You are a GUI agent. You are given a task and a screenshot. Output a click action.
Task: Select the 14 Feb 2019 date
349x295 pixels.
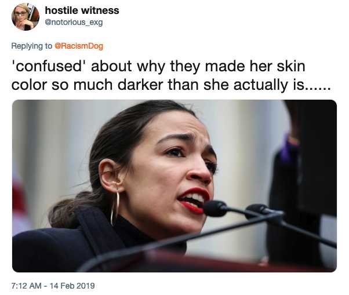(x=72, y=286)
